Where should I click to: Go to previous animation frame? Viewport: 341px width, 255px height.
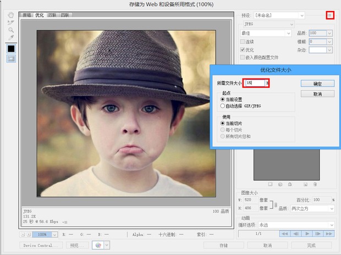[x=296, y=234]
